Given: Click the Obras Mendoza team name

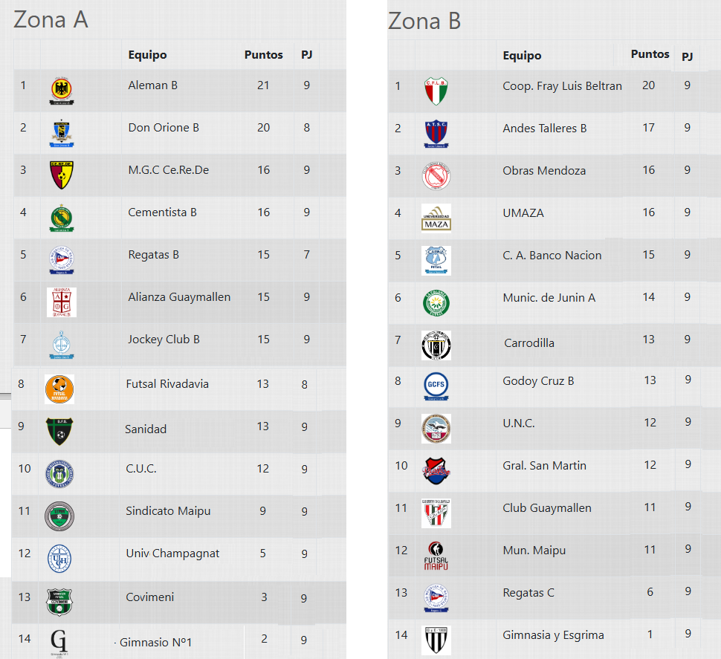Looking at the screenshot, I should pyautogui.click(x=544, y=170).
